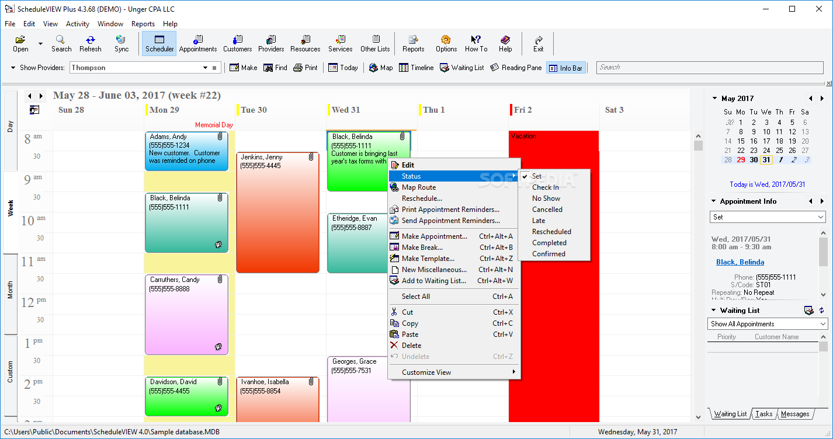Collapse the Waiting List section
Screen dimensions: 833x439
(x=714, y=311)
